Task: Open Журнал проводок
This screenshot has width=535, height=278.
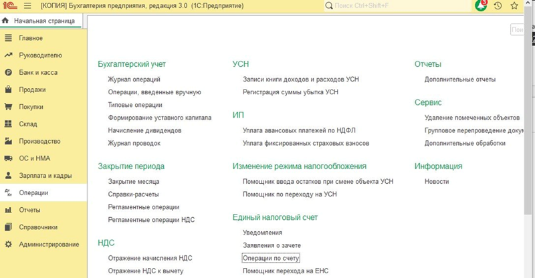Action: click(134, 143)
